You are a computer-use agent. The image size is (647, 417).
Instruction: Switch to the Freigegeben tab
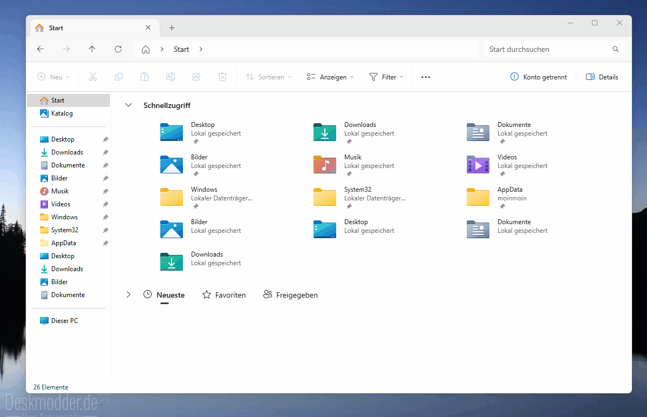[290, 295]
